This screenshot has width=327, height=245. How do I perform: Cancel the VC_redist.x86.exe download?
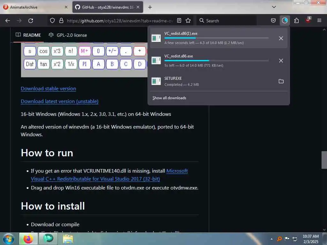281,61
